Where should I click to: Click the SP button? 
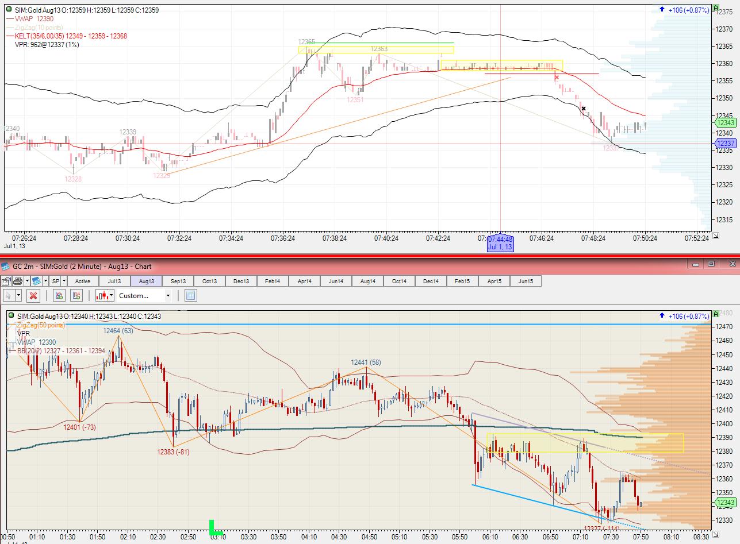coord(55,281)
